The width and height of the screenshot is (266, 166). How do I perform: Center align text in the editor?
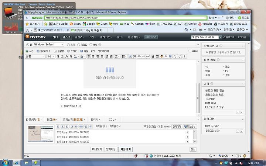(x=93, y=56)
